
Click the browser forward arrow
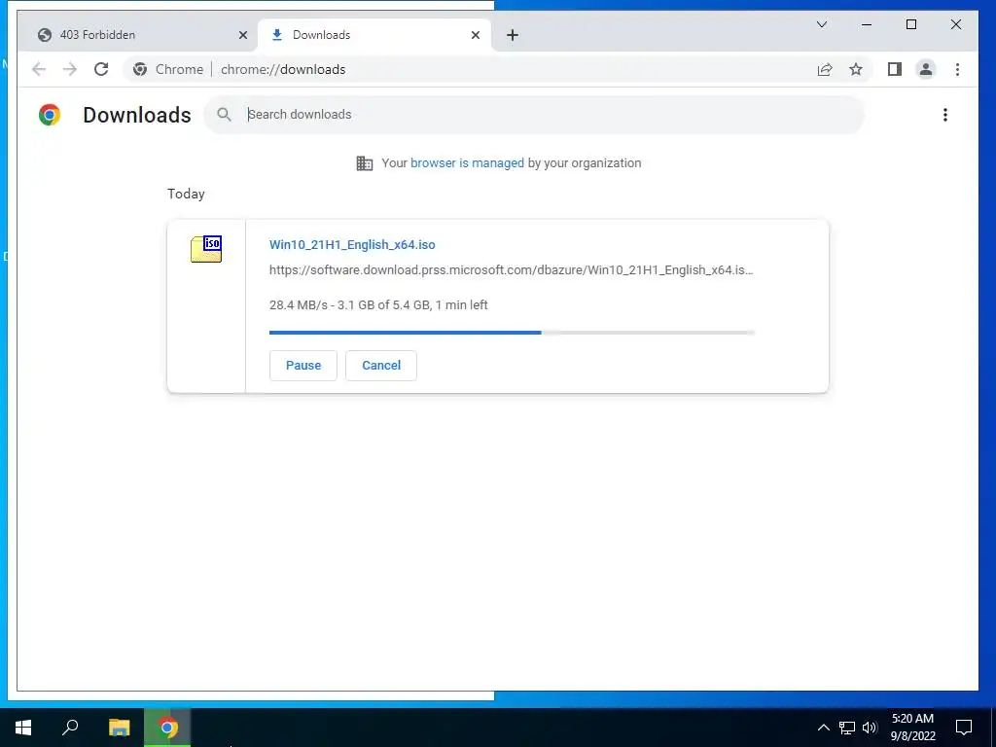point(70,69)
